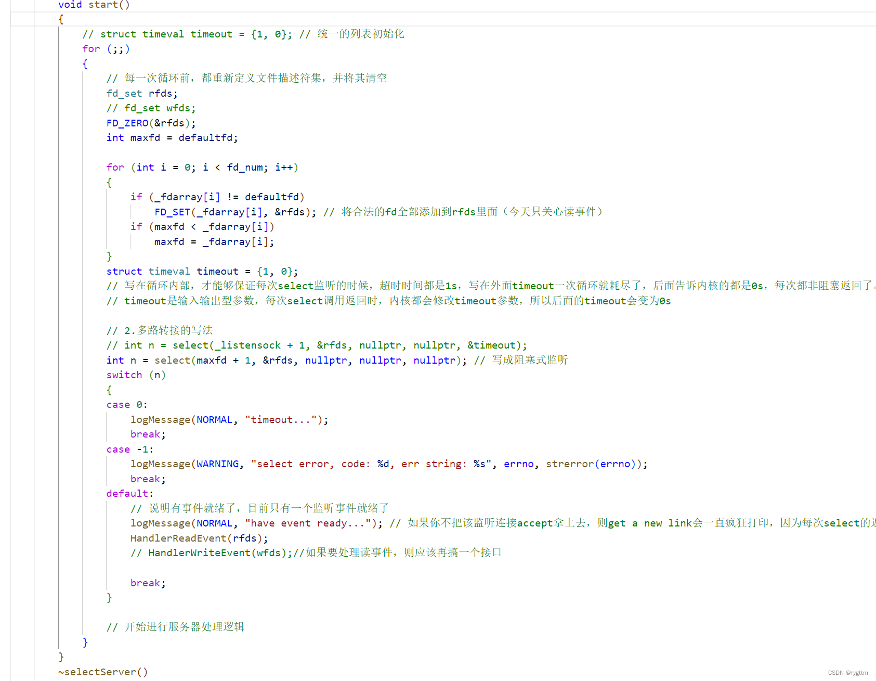Click the comment '// 每一次循环前' line
876x681 pixels.
pyautogui.click(x=247, y=79)
